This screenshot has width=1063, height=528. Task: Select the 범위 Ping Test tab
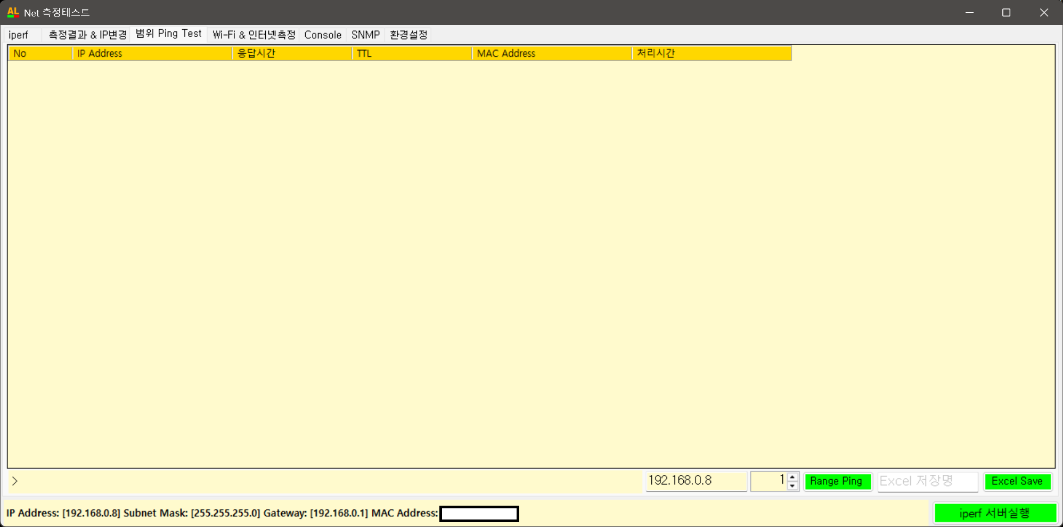168,34
